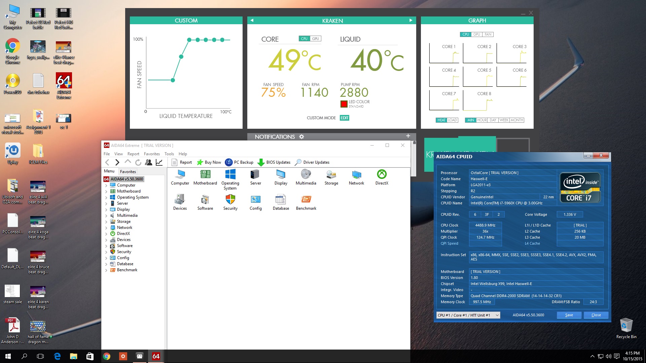This screenshot has height=363, width=646.
Task: Open the Network category icon
Action: (356, 177)
